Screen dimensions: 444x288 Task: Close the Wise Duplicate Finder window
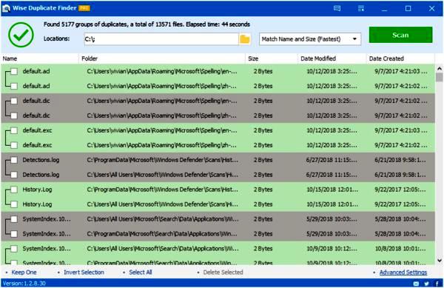431,8
